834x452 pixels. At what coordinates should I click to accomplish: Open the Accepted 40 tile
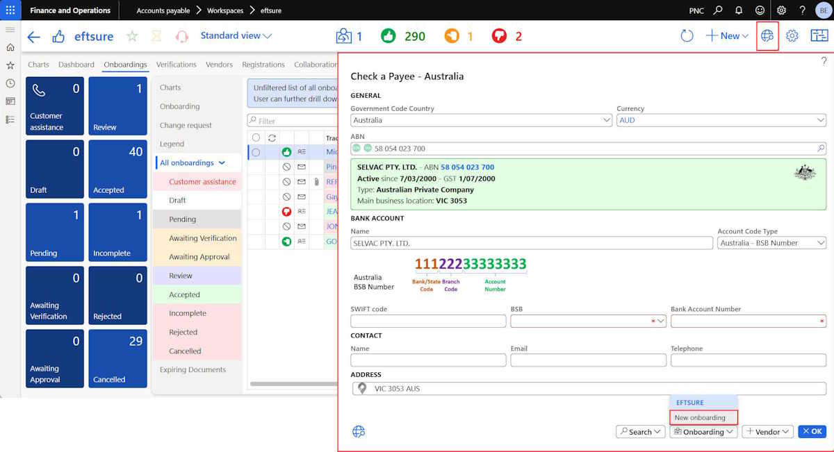pyautogui.click(x=118, y=169)
